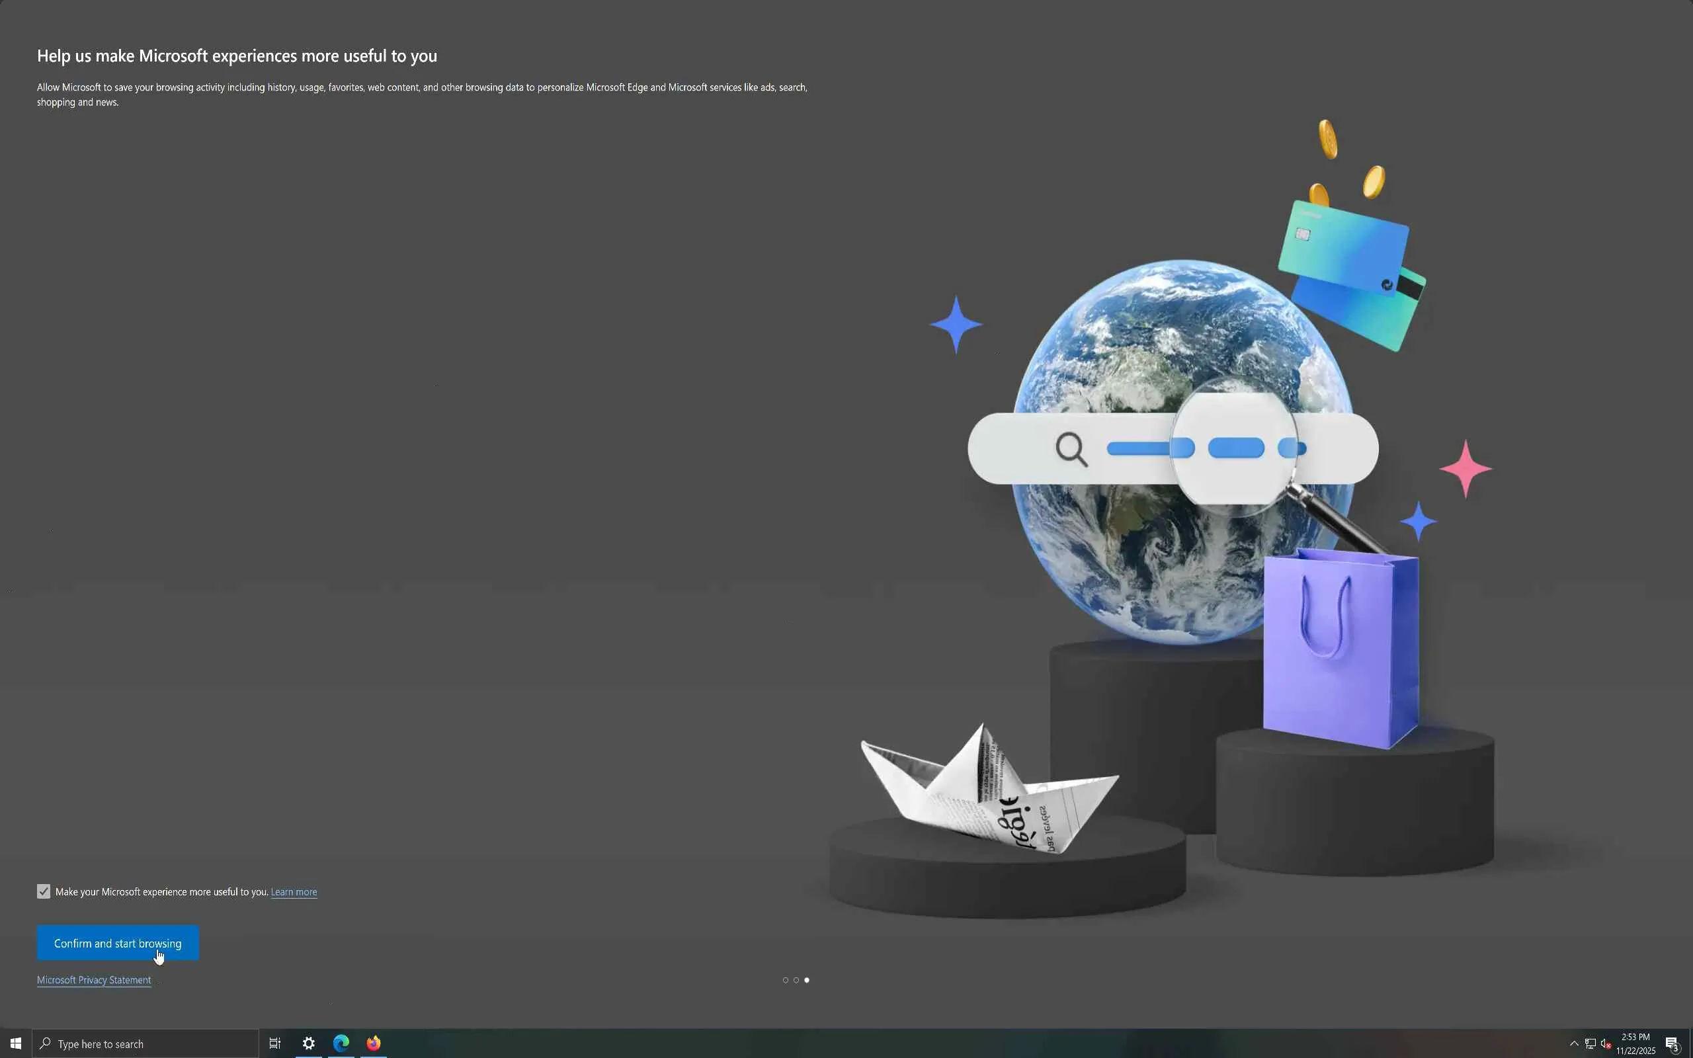This screenshot has height=1058, width=1693.
Task: Open the Windows Start menu
Action: [x=15, y=1043]
